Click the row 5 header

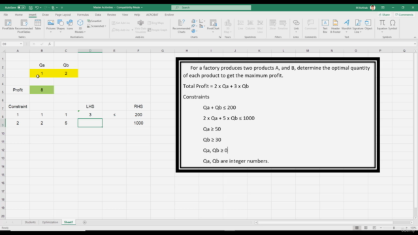coord(3,90)
